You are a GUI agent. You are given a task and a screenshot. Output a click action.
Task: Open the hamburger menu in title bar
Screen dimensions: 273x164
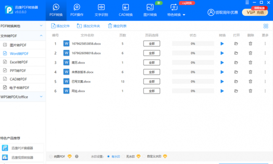[x=247, y=3]
